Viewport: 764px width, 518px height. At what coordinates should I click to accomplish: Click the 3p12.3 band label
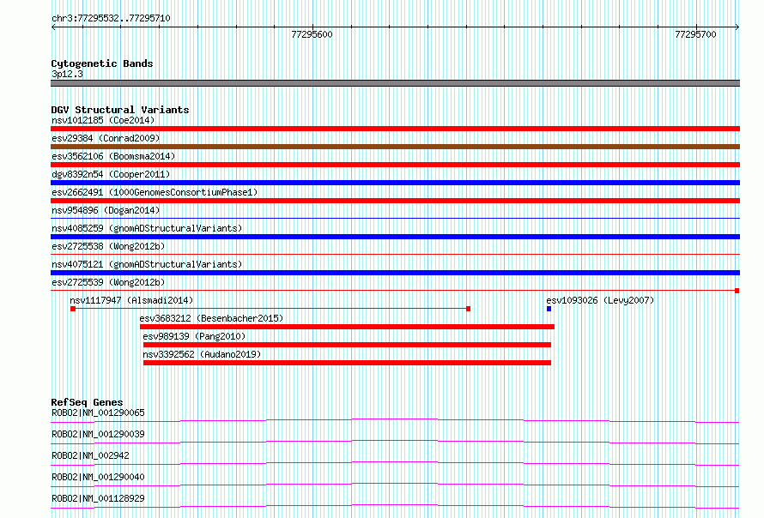pos(67,74)
